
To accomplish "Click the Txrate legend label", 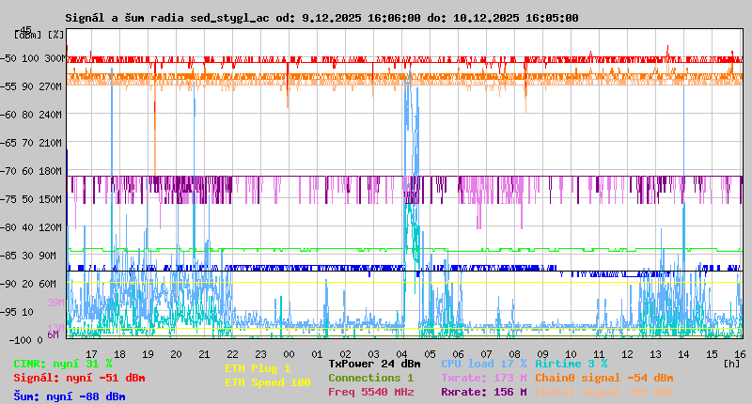I will coord(483,378).
